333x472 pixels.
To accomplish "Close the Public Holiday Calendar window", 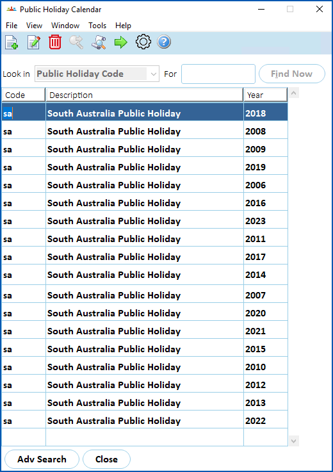I will [320, 9].
